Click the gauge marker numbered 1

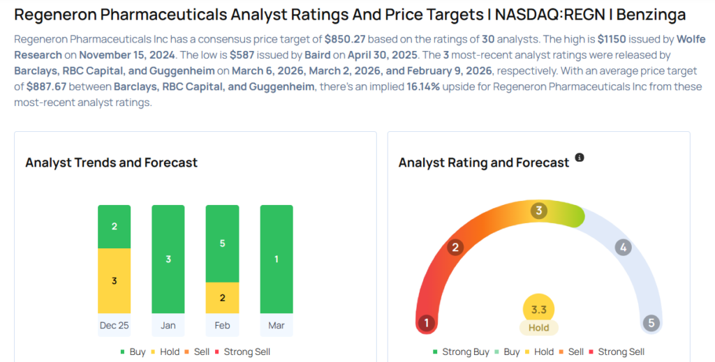point(426,323)
